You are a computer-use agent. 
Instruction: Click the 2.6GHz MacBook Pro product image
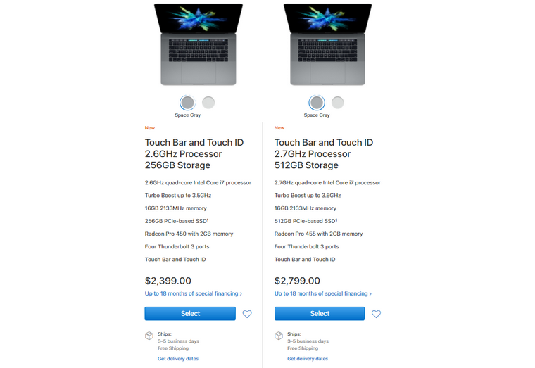coord(198,44)
